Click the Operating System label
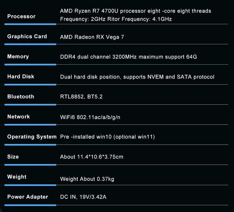This screenshot has width=234, height=212. [x=32, y=136]
